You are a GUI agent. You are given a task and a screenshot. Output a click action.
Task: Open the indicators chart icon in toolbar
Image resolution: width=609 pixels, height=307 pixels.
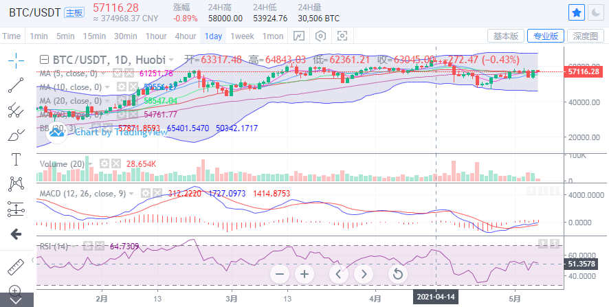299,36
